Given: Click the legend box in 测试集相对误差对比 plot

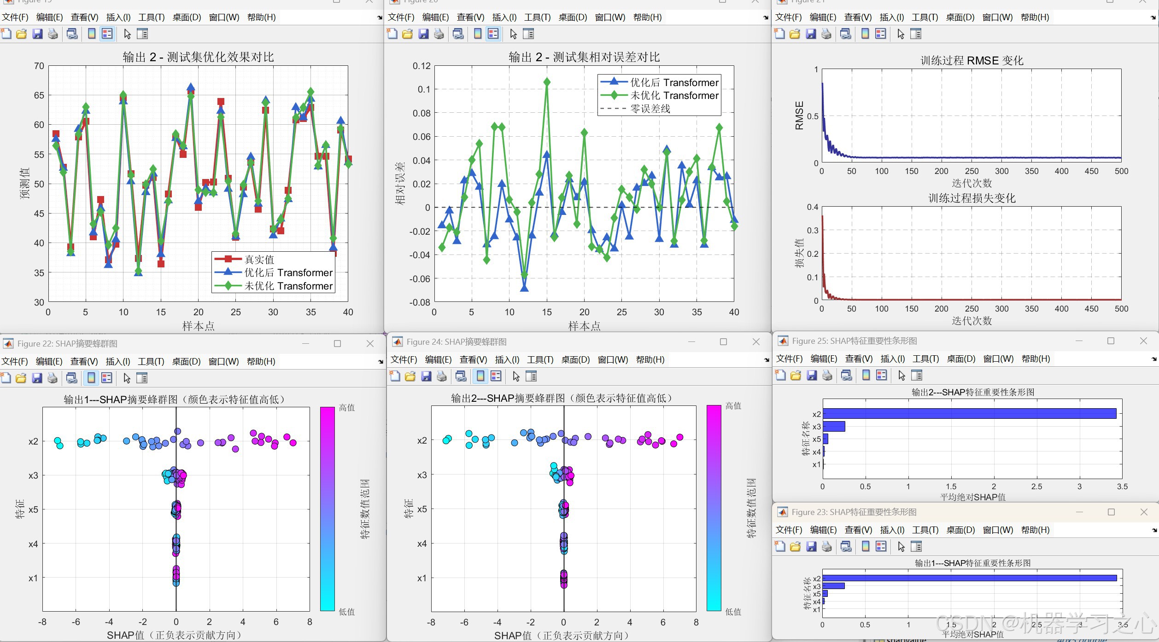Looking at the screenshot, I should coord(659,95).
